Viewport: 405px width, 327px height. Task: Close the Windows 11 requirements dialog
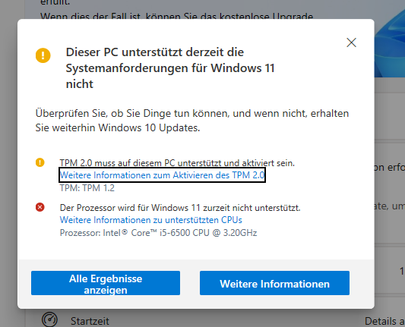(x=351, y=42)
